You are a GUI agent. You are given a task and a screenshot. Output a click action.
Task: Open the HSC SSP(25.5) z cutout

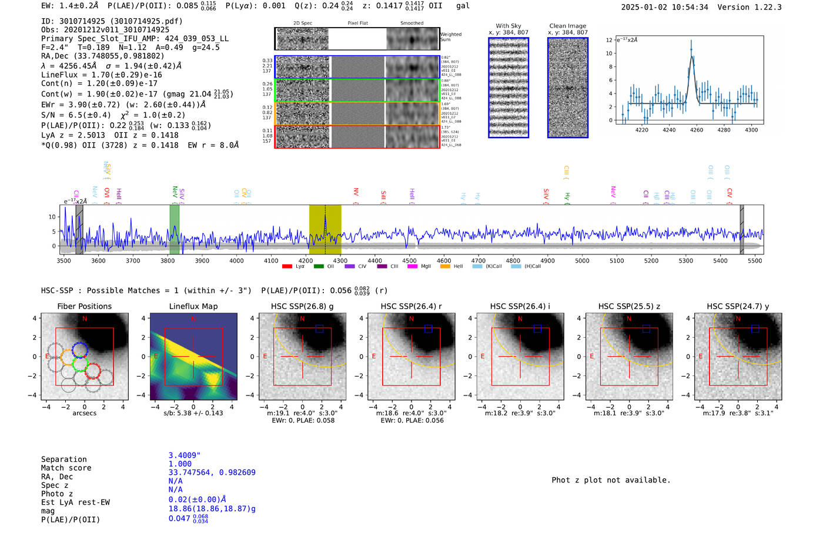629,357
